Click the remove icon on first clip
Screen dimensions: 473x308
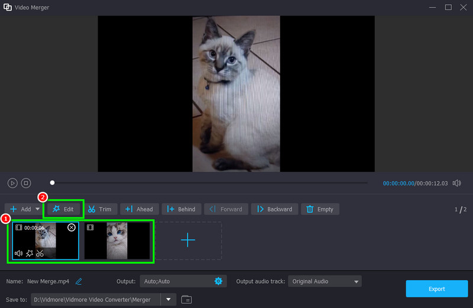coord(72,227)
